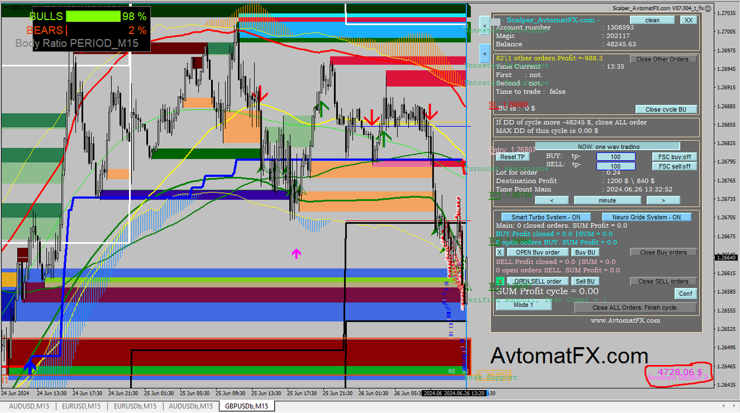Click Lot for order value 0.24
The image size is (740, 413).
(613, 172)
